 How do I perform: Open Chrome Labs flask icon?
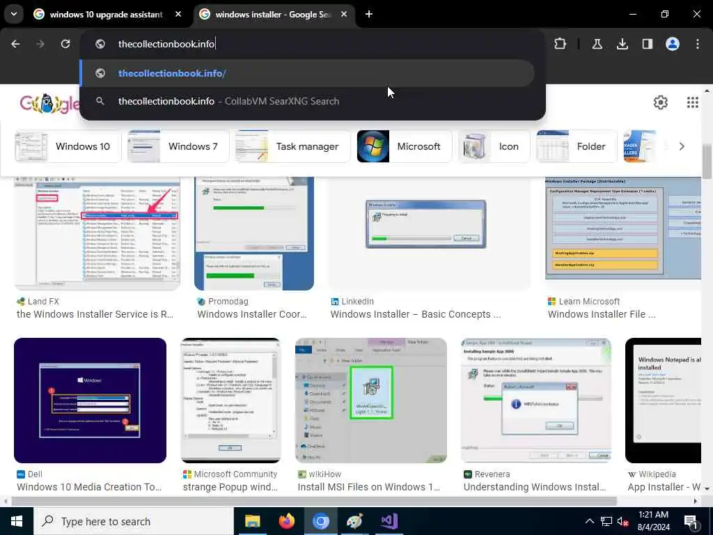pos(597,44)
